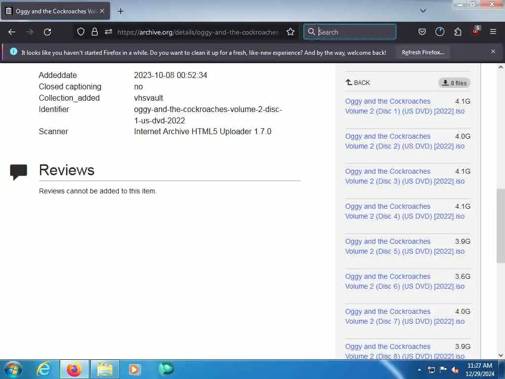
Task: Launch Internet Explorer from the taskbar
Action: pyautogui.click(x=44, y=369)
